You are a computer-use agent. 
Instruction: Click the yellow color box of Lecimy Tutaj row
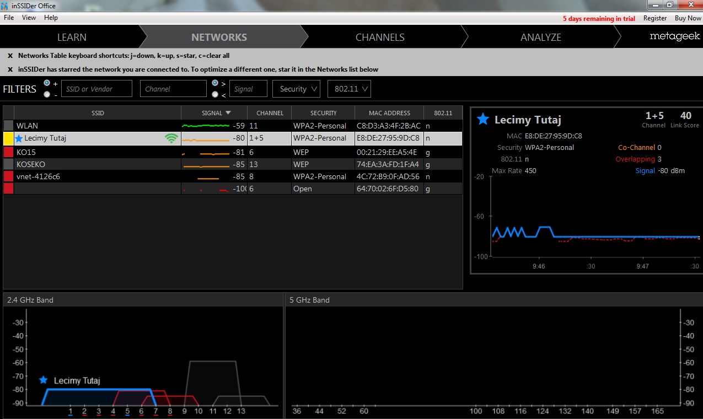[x=8, y=138]
